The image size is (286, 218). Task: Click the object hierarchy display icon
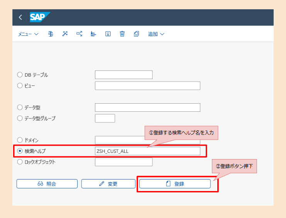pos(93,34)
